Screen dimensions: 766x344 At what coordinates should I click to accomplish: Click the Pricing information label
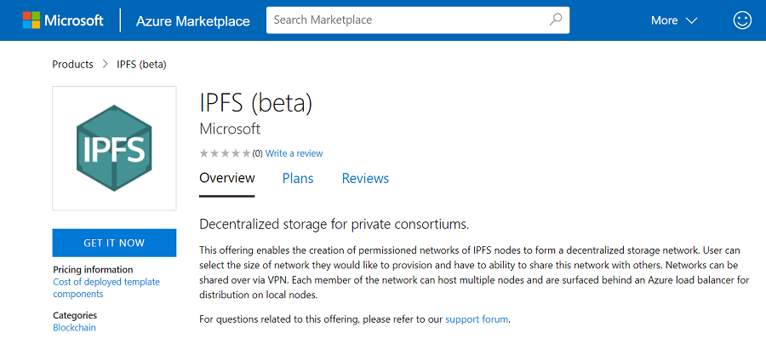[93, 270]
